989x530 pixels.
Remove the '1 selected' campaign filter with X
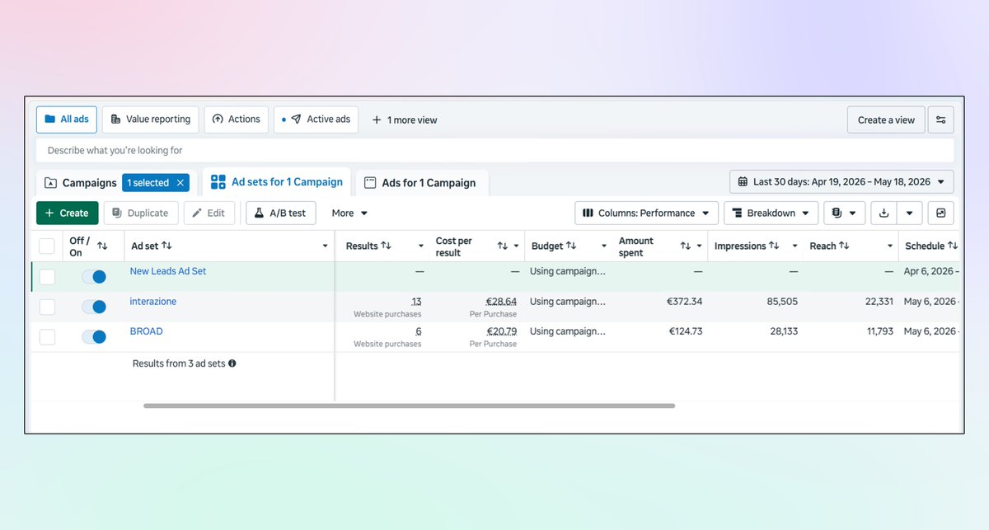coord(180,183)
